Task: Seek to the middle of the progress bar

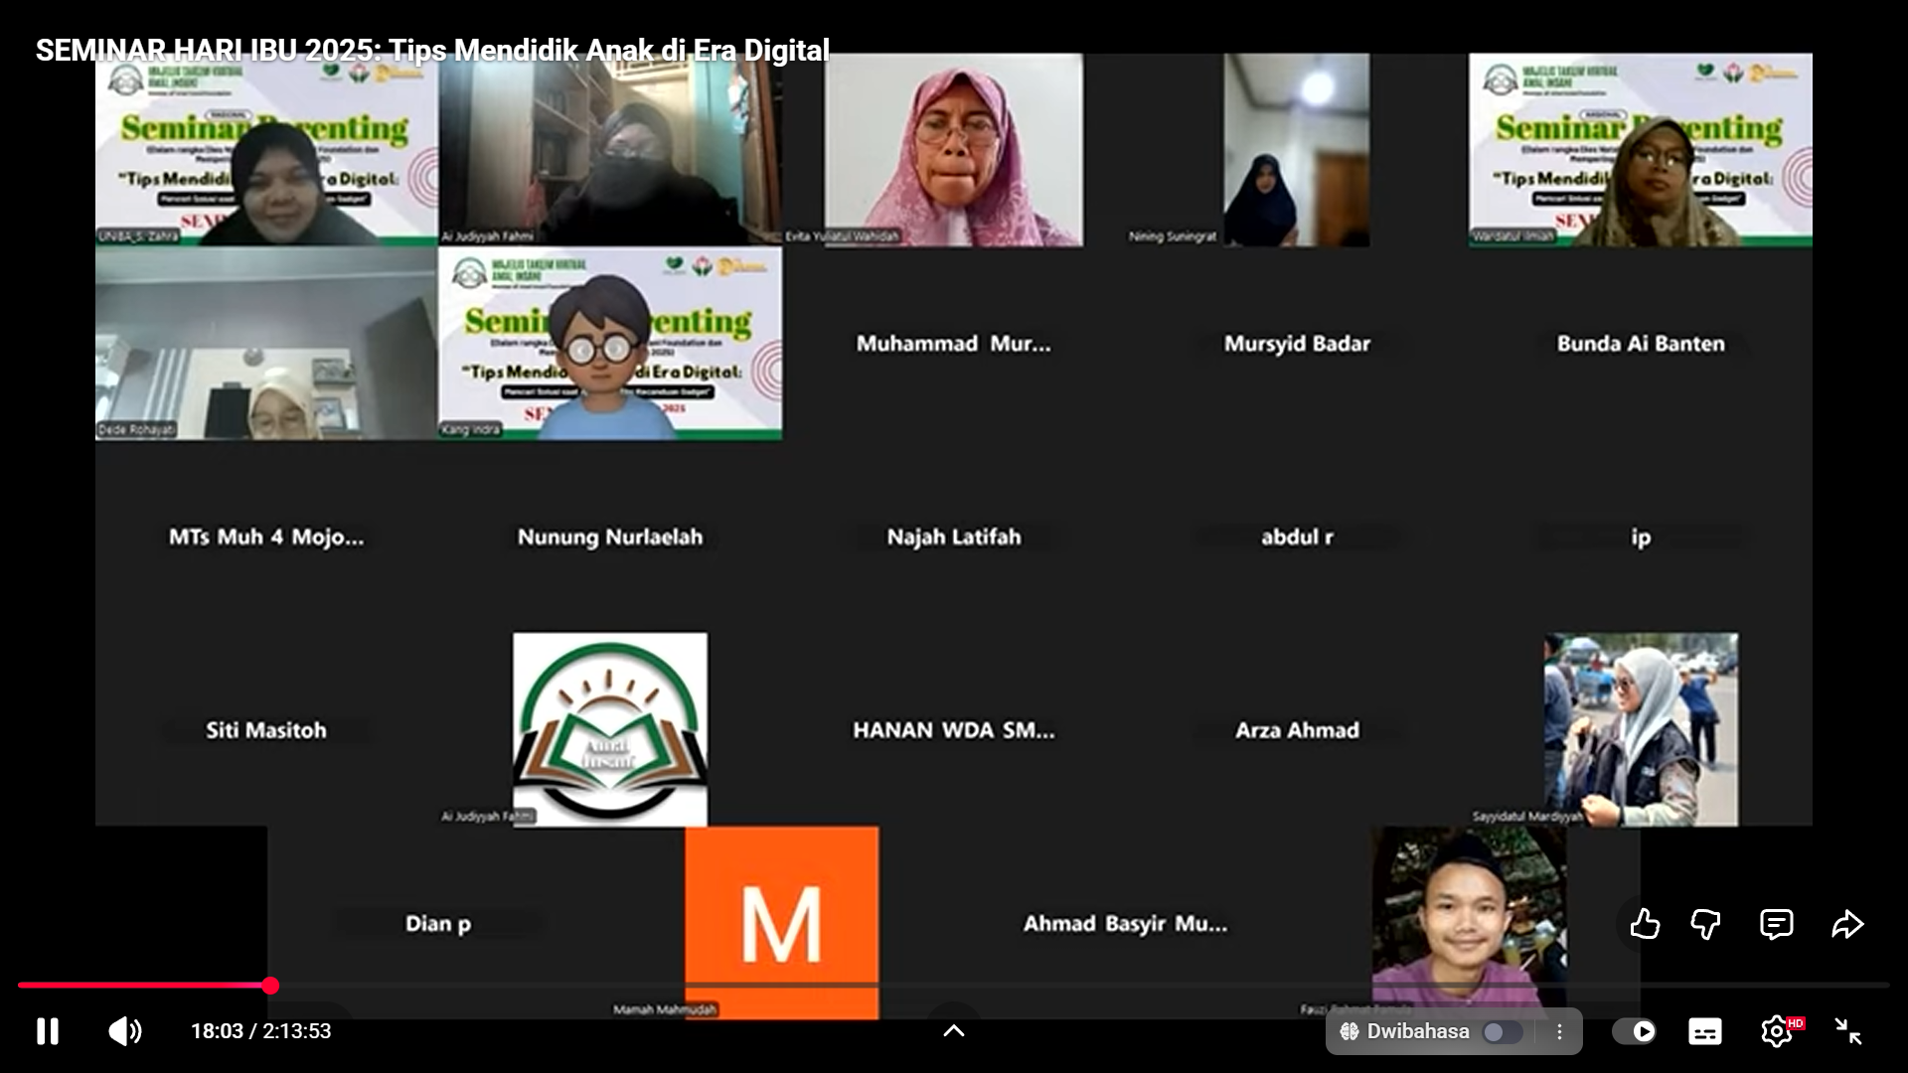Action: point(954,986)
